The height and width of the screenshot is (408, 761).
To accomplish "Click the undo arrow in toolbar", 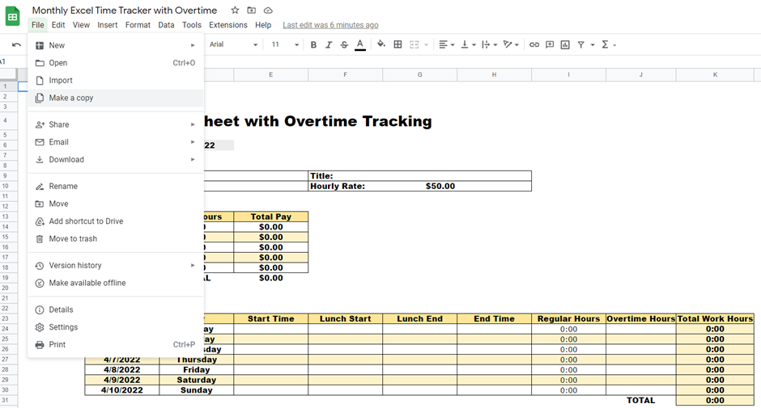I will coord(16,44).
